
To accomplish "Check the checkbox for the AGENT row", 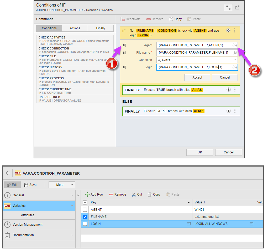I will pyautogui.click(x=84, y=209).
